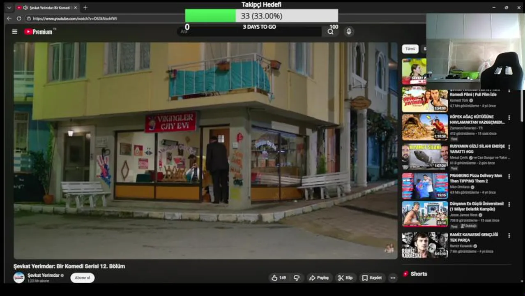Click the Shorts logo icon
525x296 pixels.
click(x=406, y=274)
